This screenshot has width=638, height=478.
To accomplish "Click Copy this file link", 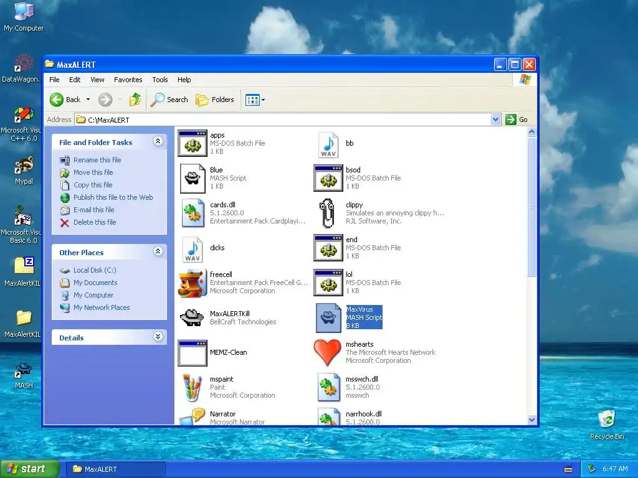I will [93, 185].
